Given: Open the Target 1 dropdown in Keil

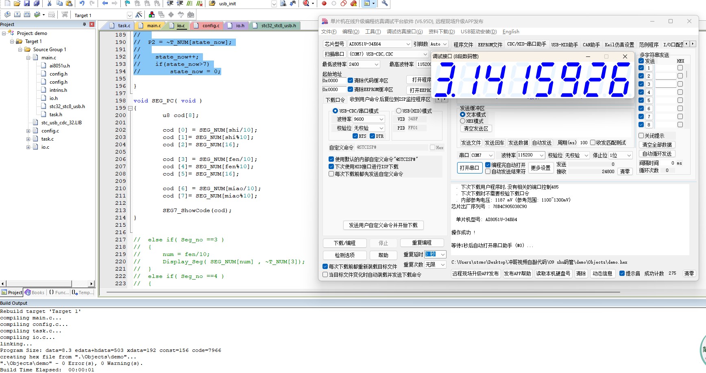Looking at the screenshot, I should (x=129, y=15).
